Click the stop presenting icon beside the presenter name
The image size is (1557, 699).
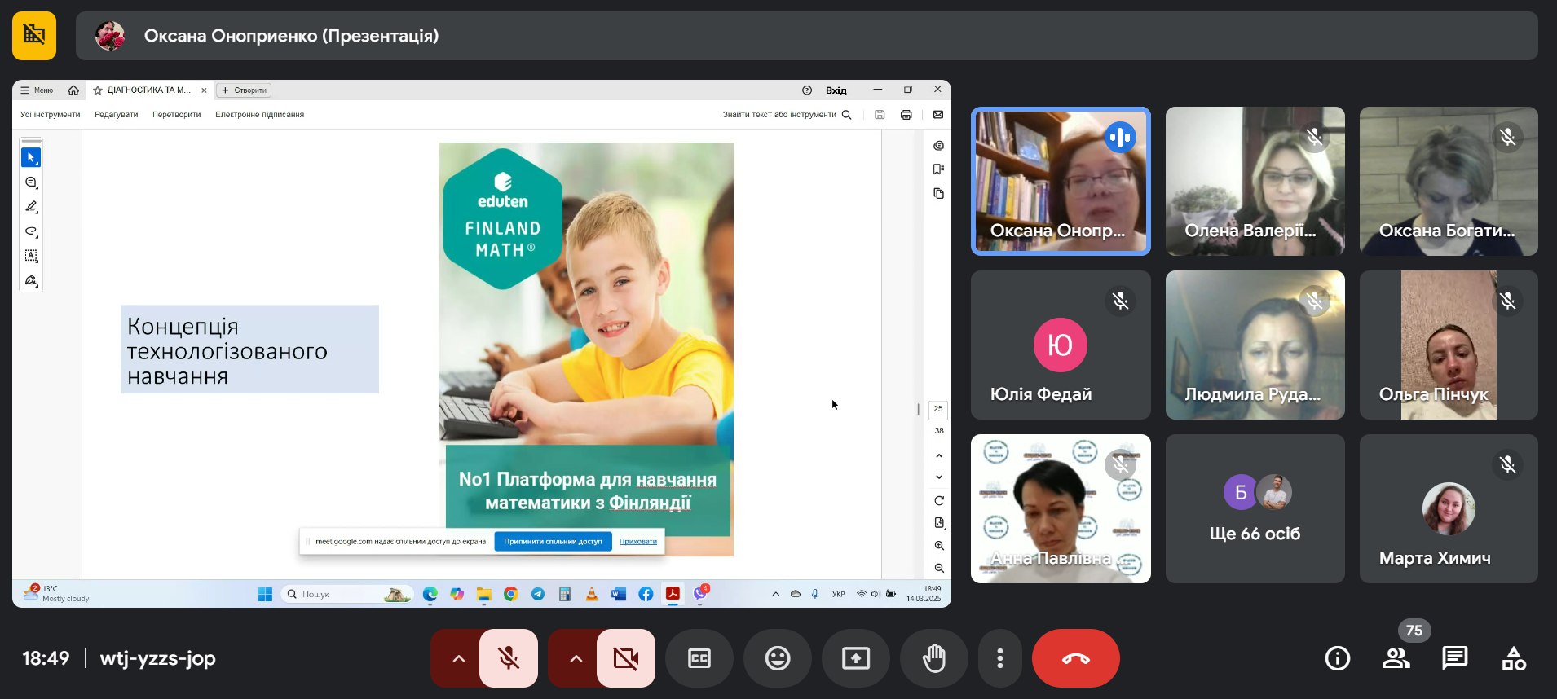(34, 36)
